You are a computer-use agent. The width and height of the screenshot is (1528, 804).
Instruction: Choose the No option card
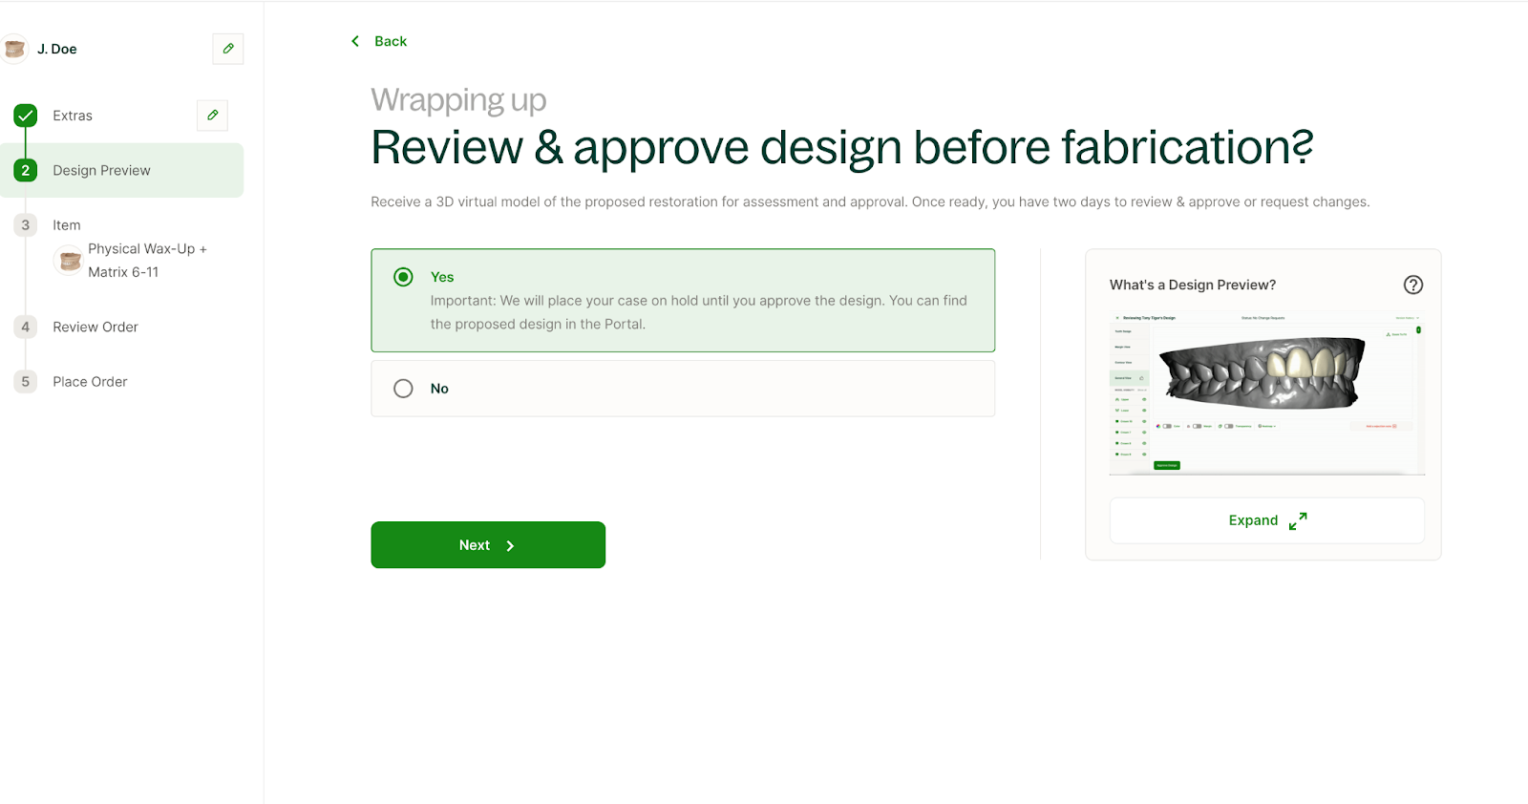pyautogui.click(x=682, y=389)
